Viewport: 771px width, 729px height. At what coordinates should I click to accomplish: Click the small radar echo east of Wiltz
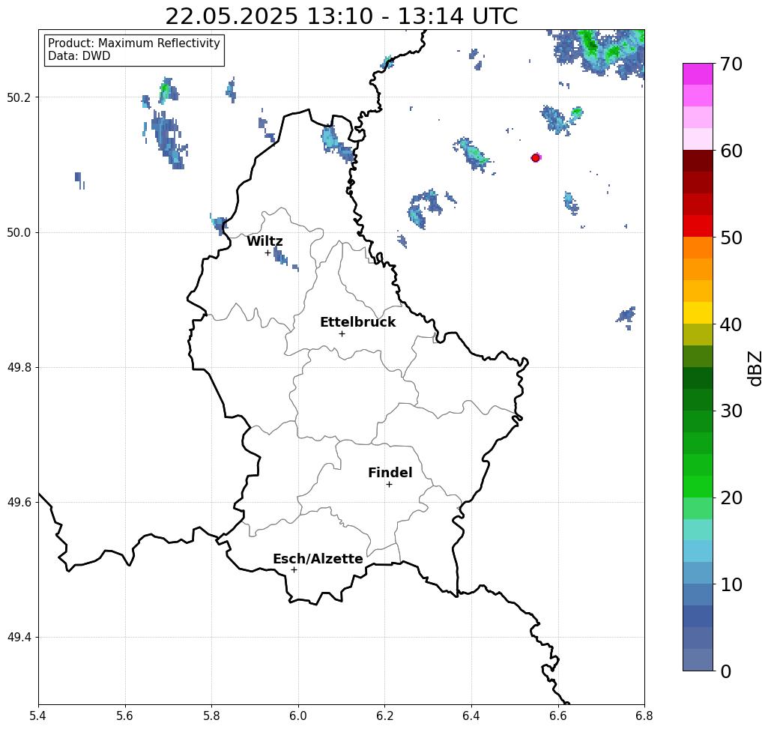[x=281, y=256]
